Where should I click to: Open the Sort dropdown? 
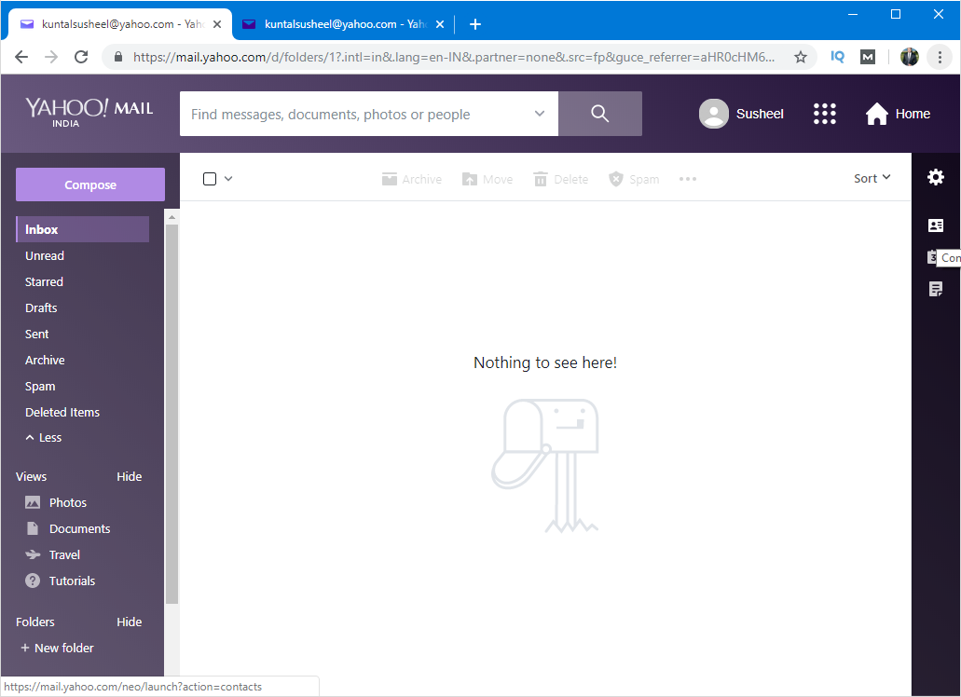click(872, 178)
